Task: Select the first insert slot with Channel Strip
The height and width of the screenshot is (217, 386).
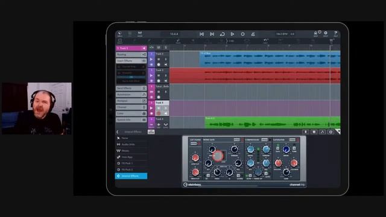Action: point(131,67)
